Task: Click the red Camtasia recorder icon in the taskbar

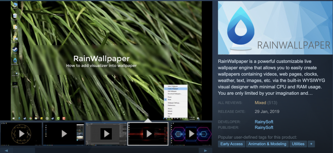Action: tap(64, 118)
